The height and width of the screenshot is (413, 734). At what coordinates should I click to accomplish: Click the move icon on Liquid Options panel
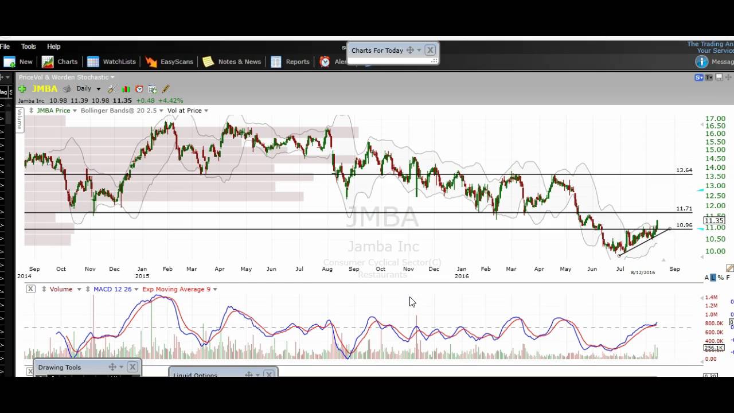point(249,375)
